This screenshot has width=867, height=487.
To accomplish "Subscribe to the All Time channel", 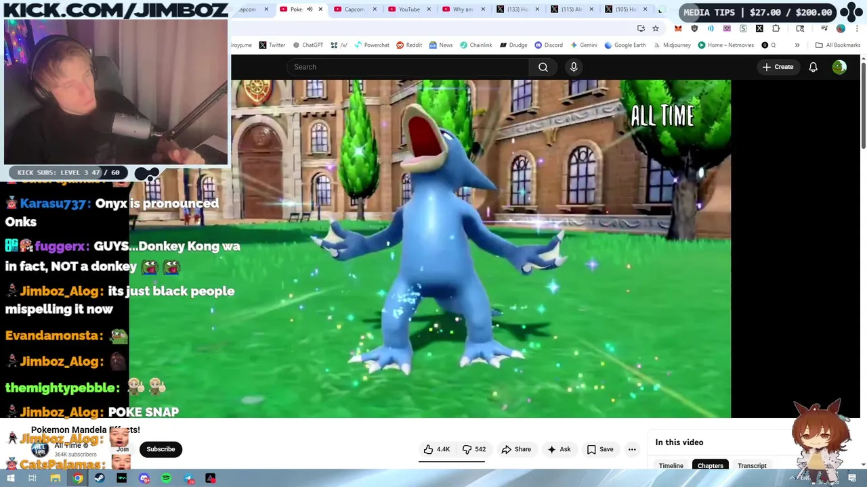I will [161, 449].
